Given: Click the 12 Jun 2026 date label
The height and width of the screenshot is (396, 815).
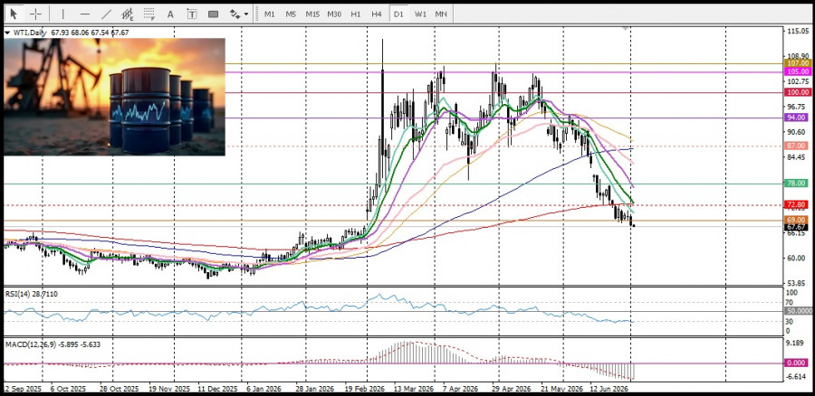Looking at the screenshot, I should 609,388.
